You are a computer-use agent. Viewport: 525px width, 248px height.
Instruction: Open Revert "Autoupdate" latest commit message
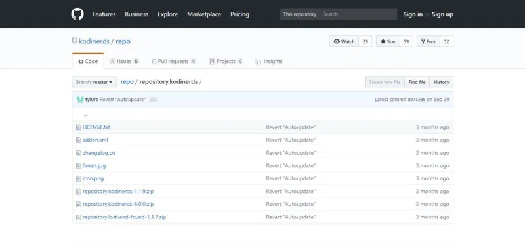click(123, 100)
